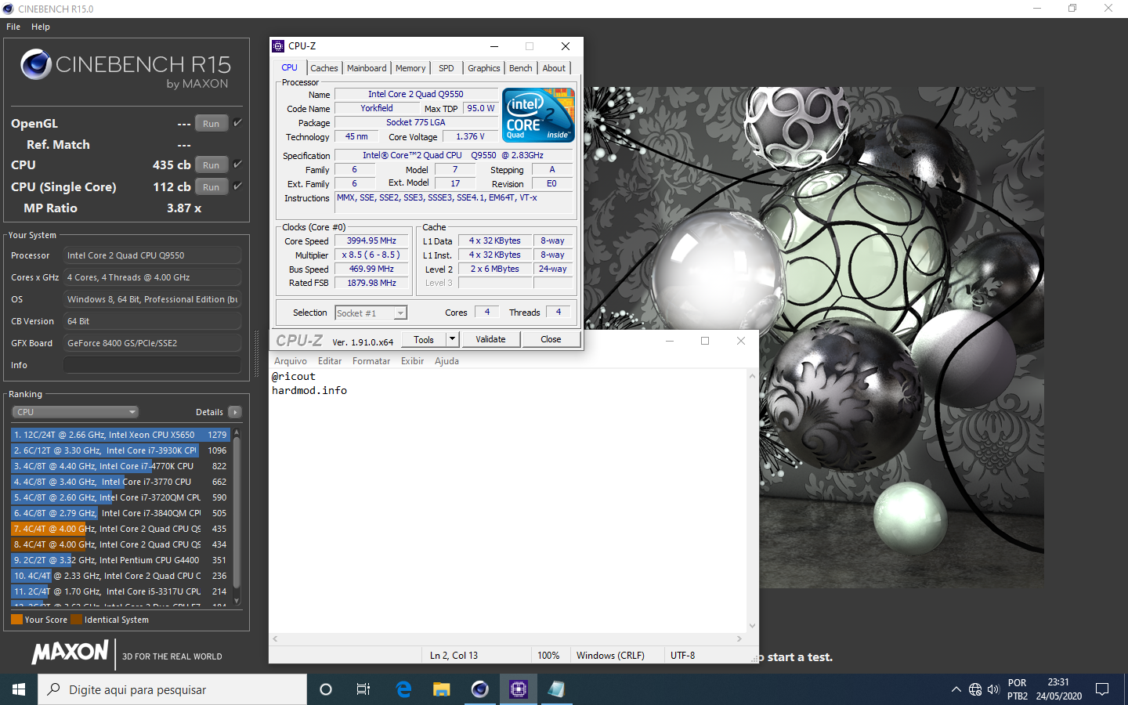Image resolution: width=1128 pixels, height=705 pixels.
Task: Open the Help menu in Cinebench
Action: point(41,27)
